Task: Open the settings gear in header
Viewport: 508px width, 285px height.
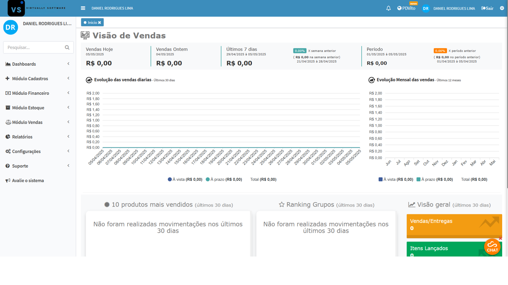Action: click(502, 8)
